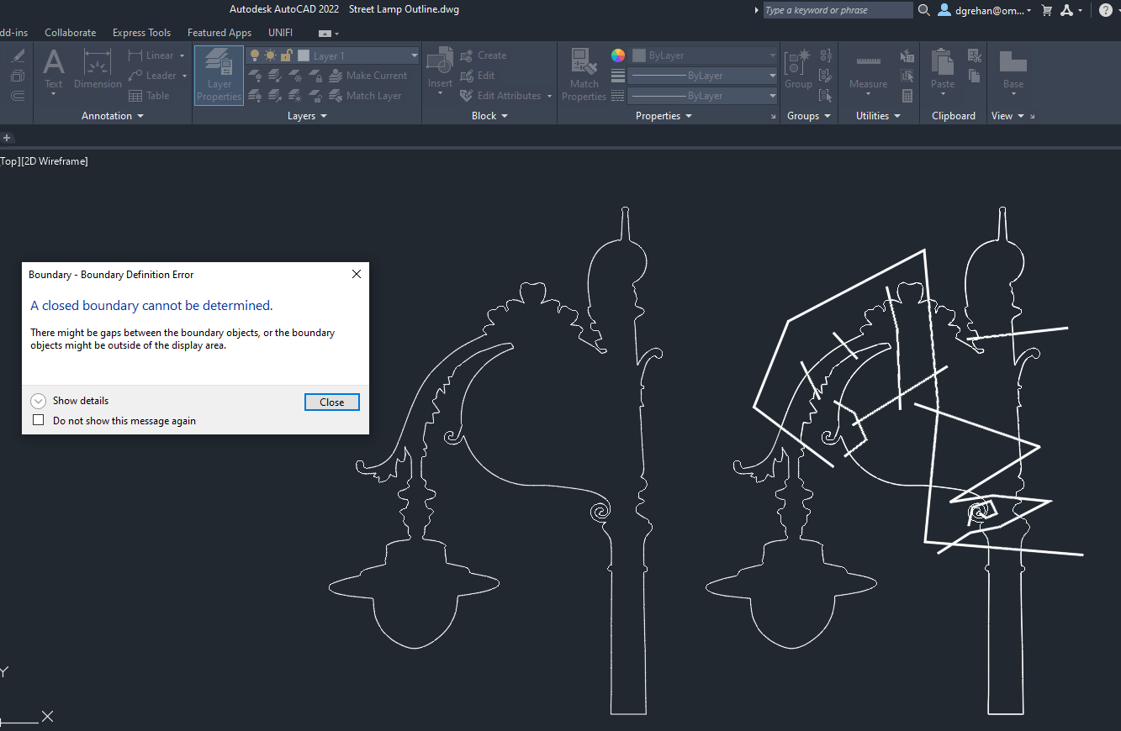Viewport: 1121px width, 731px height.
Task: Select the Base tool in View panel
Action: (x=1013, y=71)
